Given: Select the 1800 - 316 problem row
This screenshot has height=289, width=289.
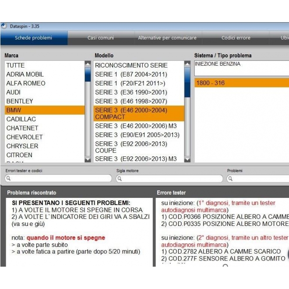Looking at the screenshot, I should click(x=242, y=83).
